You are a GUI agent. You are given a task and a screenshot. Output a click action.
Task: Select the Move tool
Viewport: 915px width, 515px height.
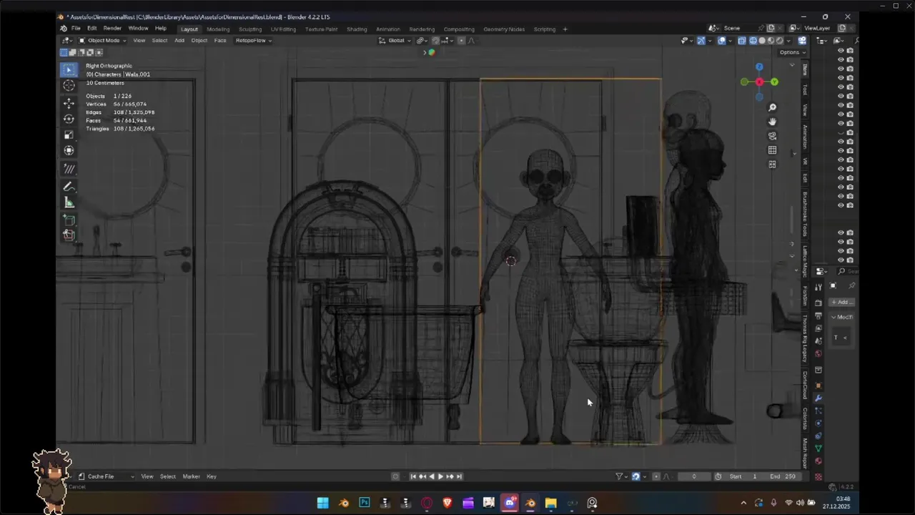click(69, 104)
